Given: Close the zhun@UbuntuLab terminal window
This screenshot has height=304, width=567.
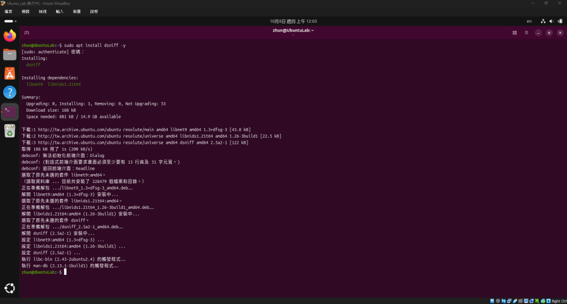Looking at the screenshot, I should click(x=560, y=33).
